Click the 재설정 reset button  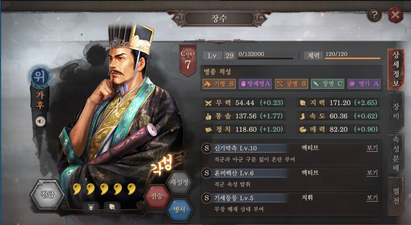pyautogui.click(x=179, y=183)
